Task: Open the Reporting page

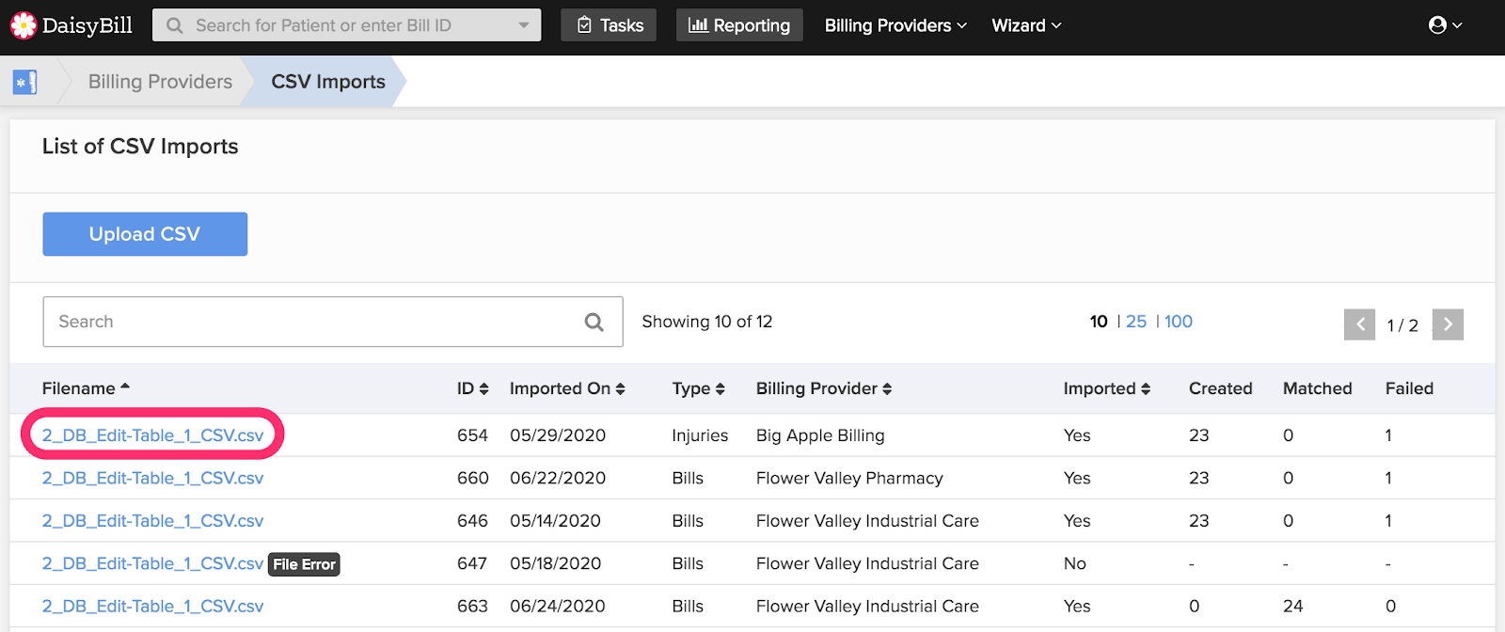Action: click(739, 25)
